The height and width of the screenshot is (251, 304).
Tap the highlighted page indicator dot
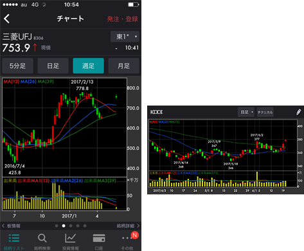point(64,226)
